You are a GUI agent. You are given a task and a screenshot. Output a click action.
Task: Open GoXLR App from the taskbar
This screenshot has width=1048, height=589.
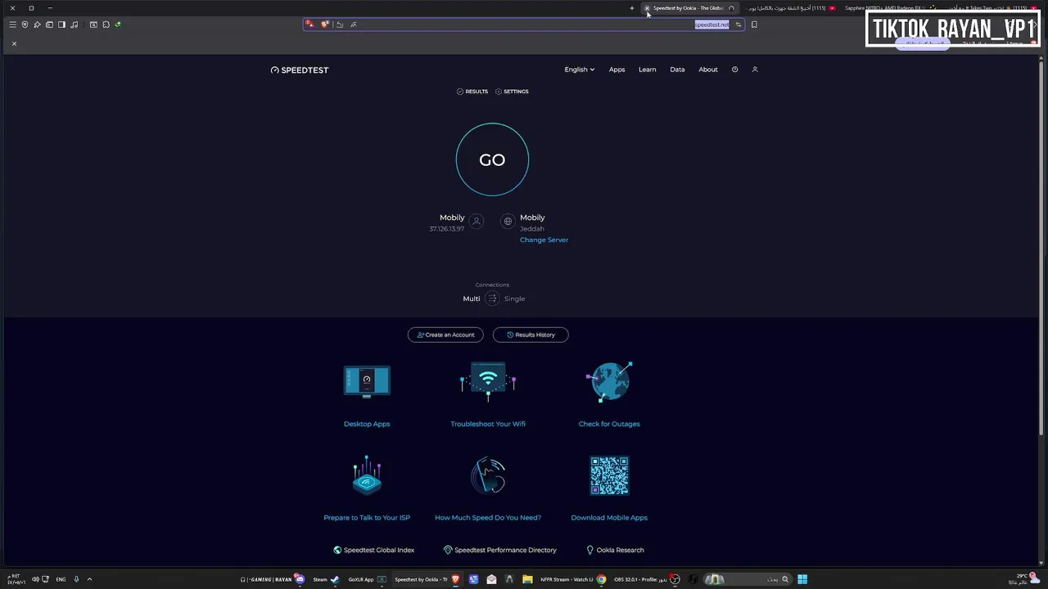[367, 579]
